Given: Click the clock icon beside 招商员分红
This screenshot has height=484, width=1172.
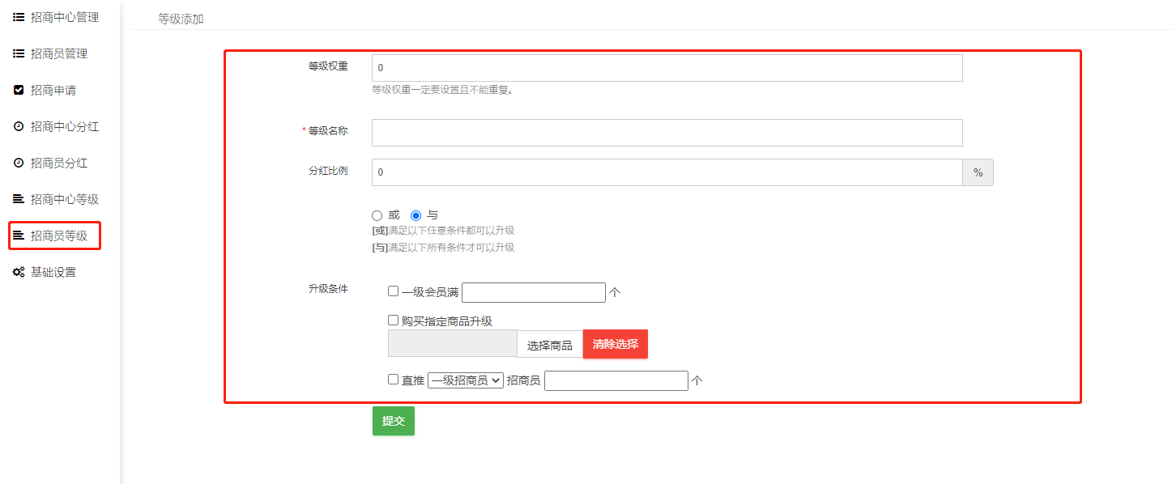Looking at the screenshot, I should (x=19, y=163).
